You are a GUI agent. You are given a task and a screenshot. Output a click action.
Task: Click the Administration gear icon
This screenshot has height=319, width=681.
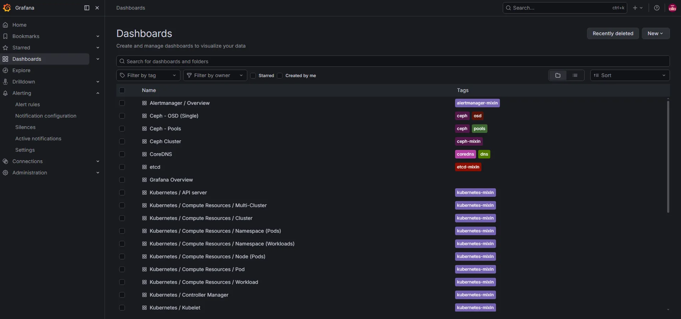[x=5, y=173]
